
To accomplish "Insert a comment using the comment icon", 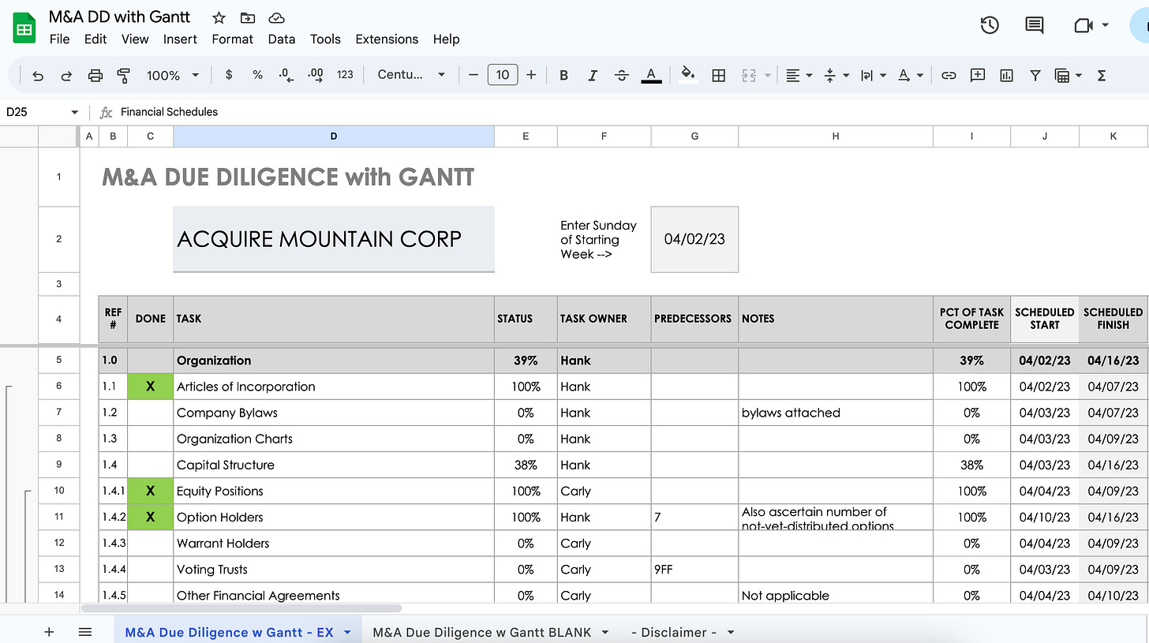I will [x=977, y=75].
